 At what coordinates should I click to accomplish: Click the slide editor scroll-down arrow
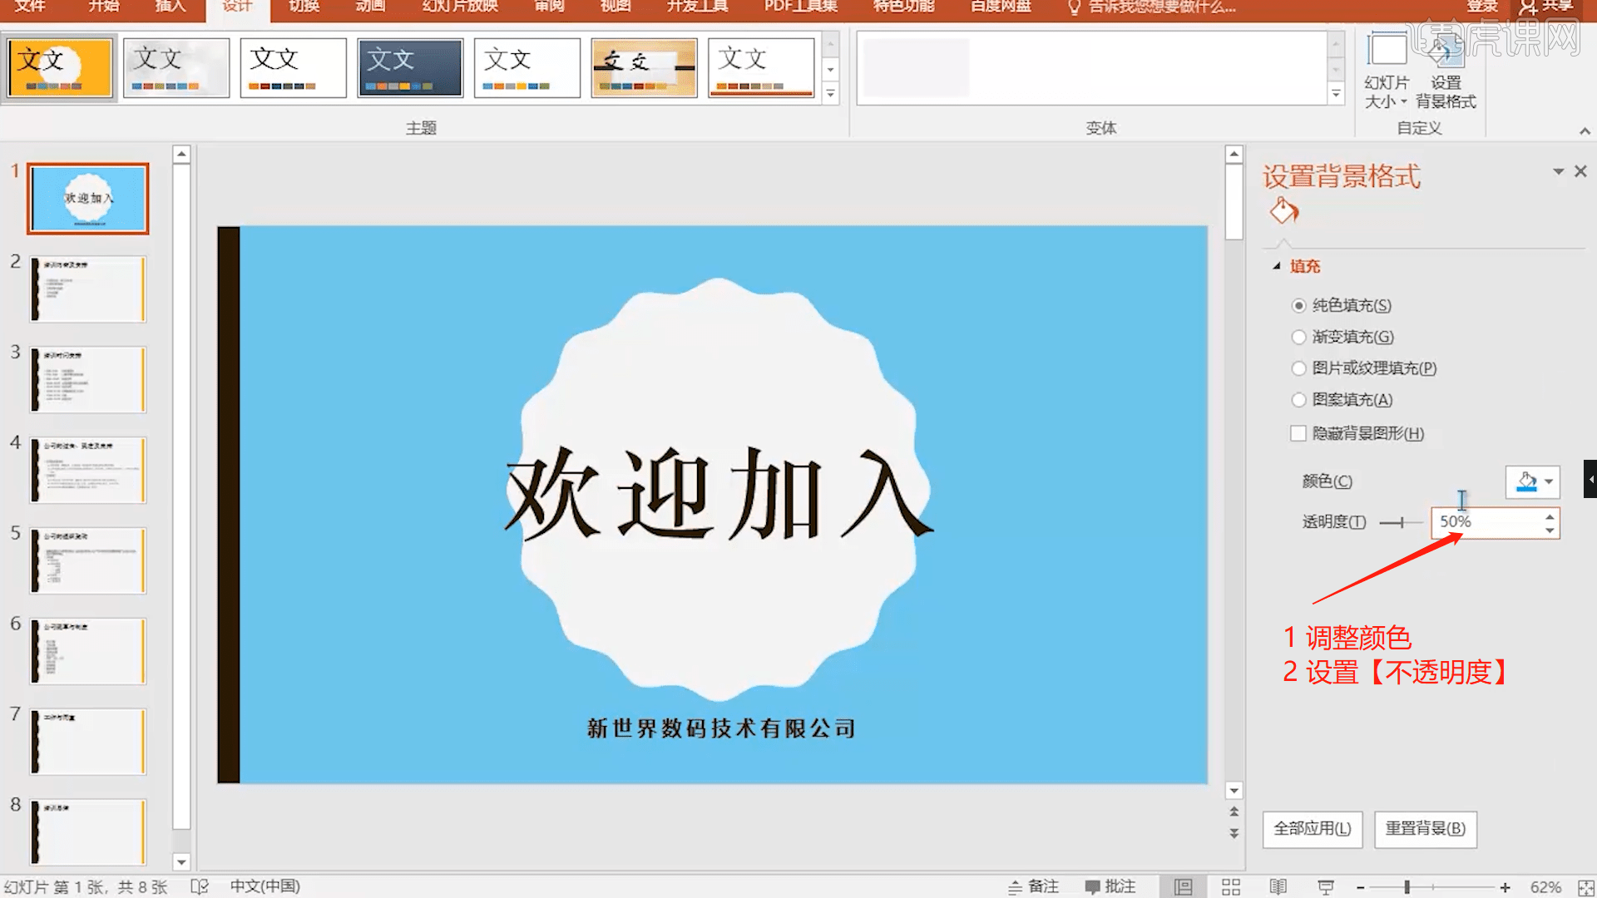[x=1234, y=791]
